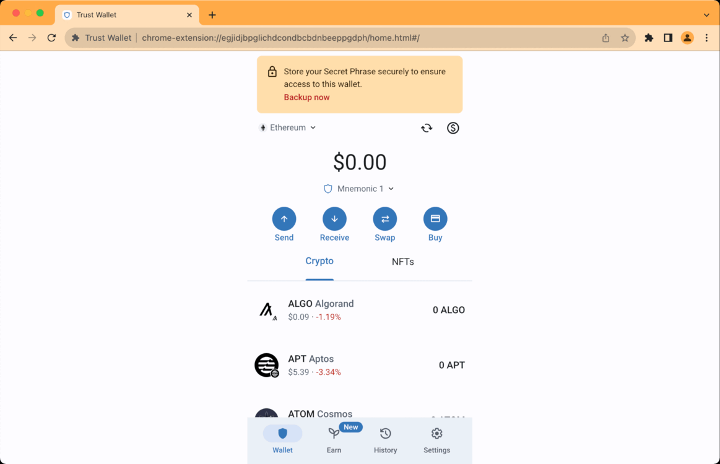Open the ATOM Cosmos asset row
The width and height of the screenshot is (720, 464).
click(x=360, y=411)
